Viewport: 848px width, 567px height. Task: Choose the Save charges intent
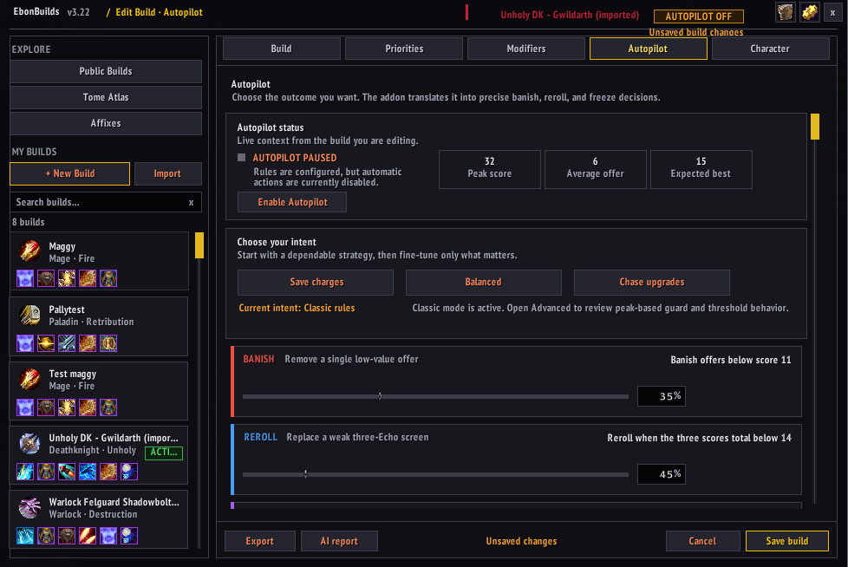click(x=316, y=282)
